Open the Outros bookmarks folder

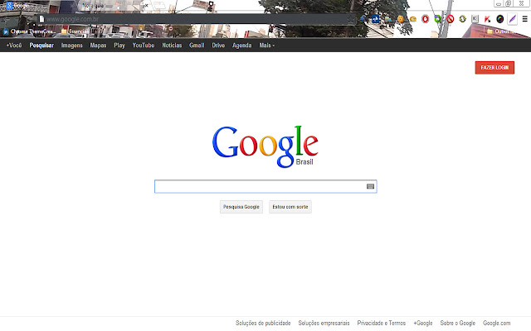pyautogui.click(x=501, y=31)
